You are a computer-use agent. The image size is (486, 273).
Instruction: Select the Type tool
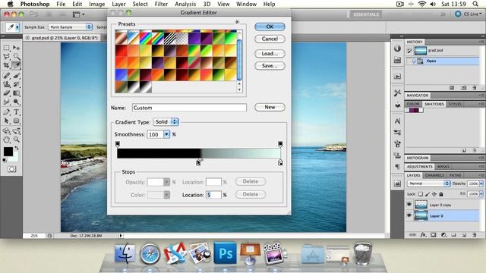pos(16,112)
